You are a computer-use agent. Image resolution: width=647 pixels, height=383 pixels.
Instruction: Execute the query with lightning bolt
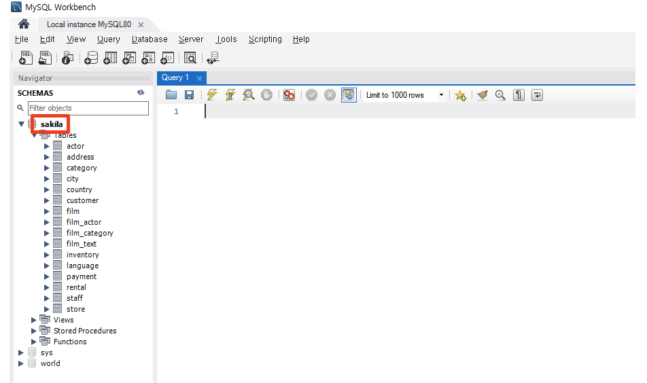[x=212, y=95]
